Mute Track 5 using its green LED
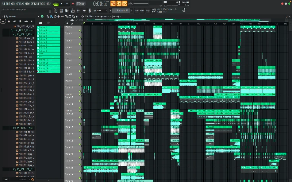This screenshot has height=182, width=292. [x=80, y=57]
